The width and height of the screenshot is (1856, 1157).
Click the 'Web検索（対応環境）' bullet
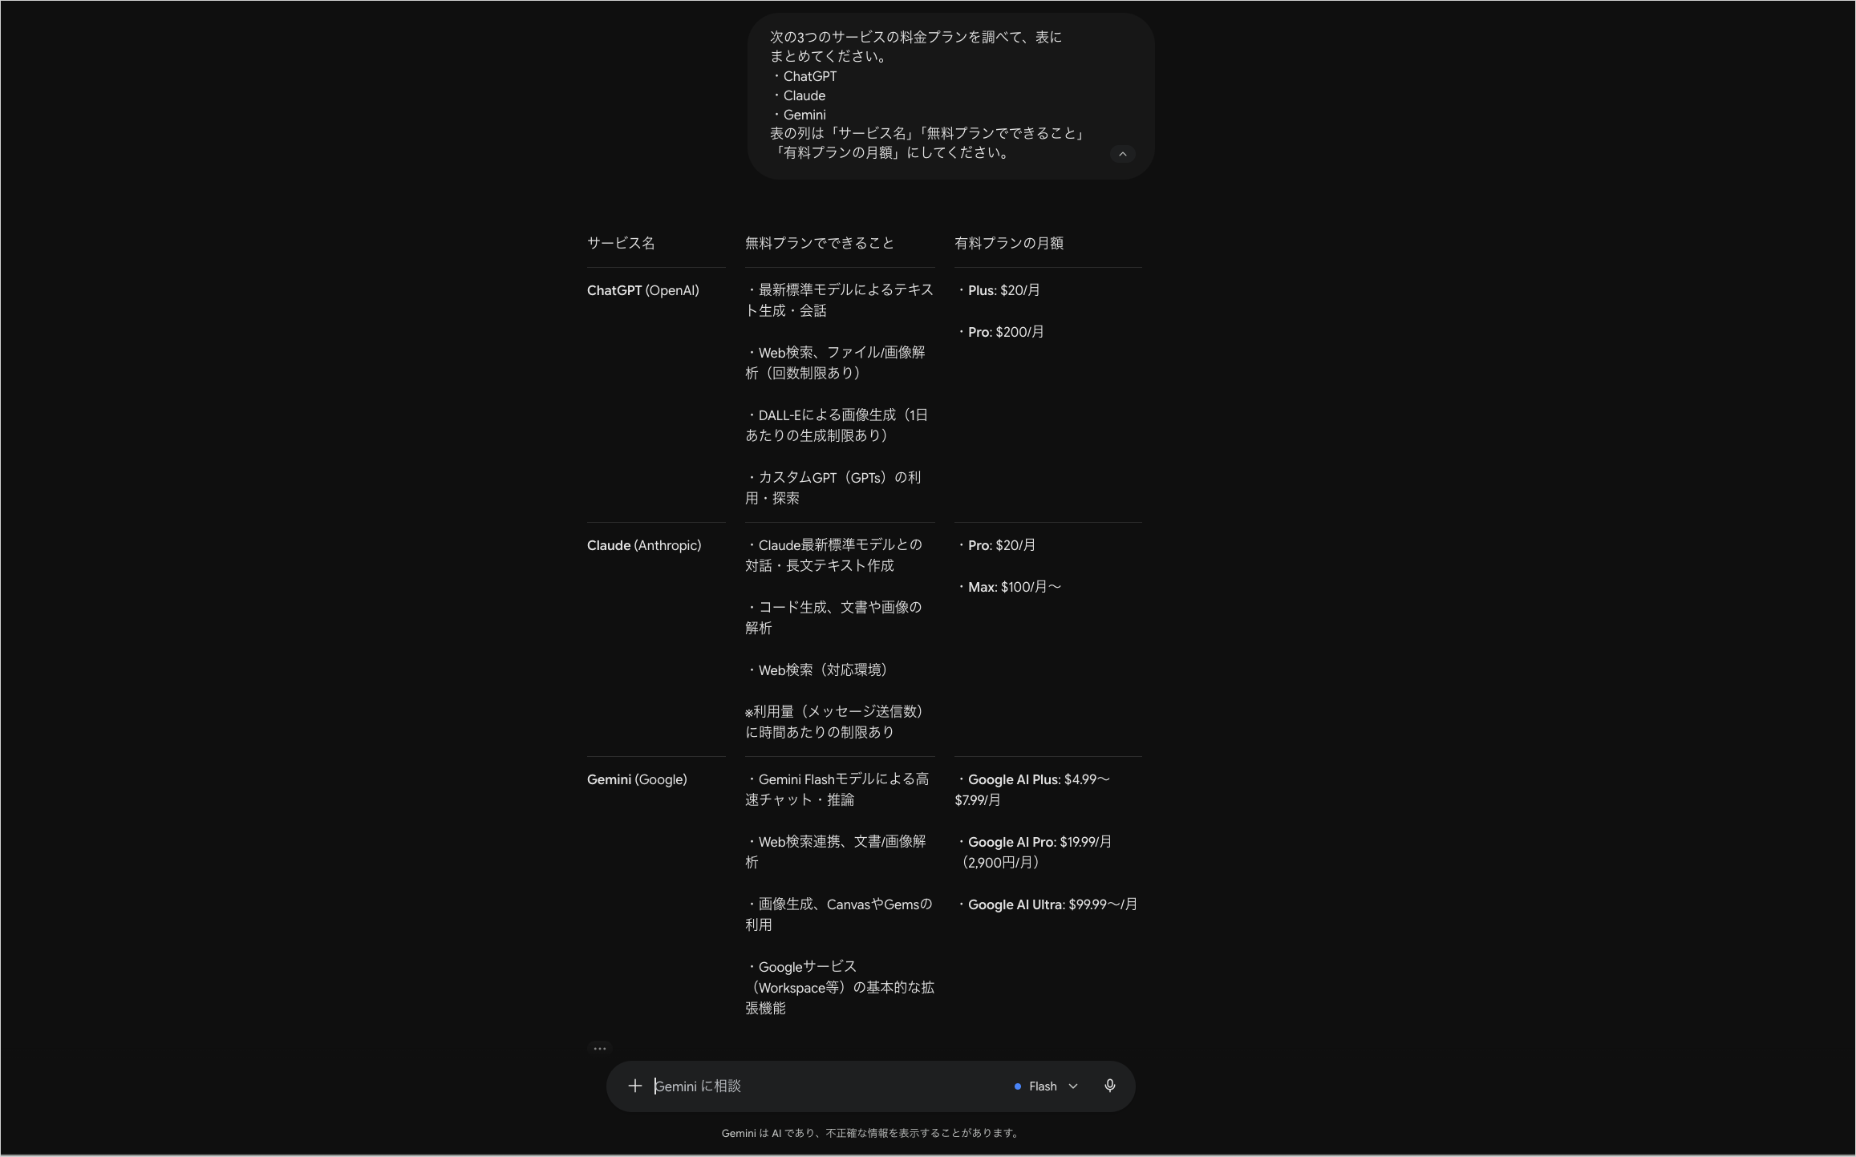point(819,670)
